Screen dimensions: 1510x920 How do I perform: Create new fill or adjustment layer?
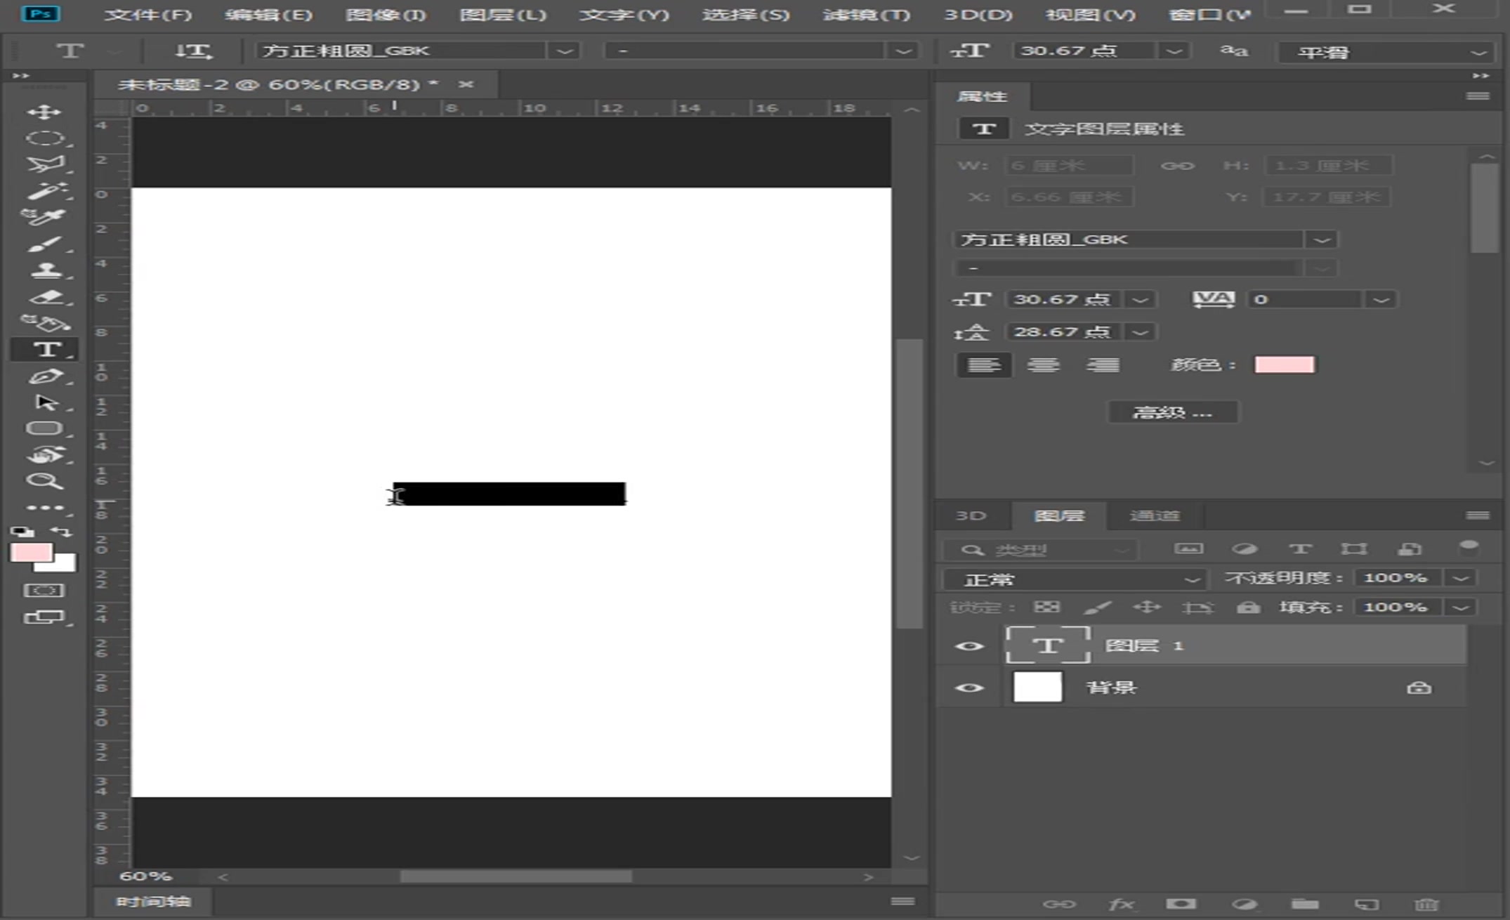[x=1245, y=904]
